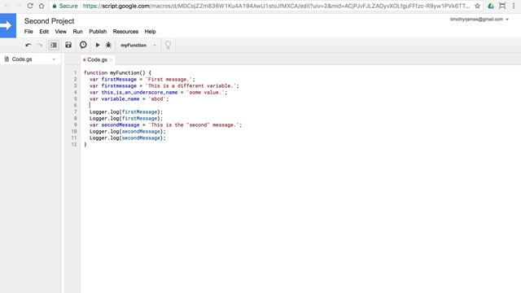
Task: Go to browser home page
Action: tap(42, 6)
